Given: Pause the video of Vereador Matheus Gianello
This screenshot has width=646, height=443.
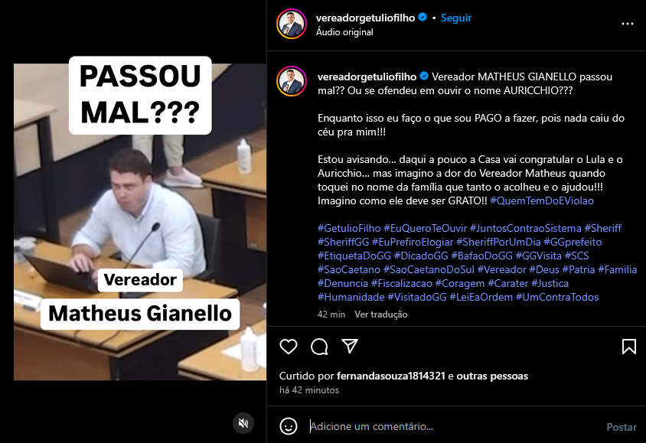Looking at the screenshot, I should (140, 222).
